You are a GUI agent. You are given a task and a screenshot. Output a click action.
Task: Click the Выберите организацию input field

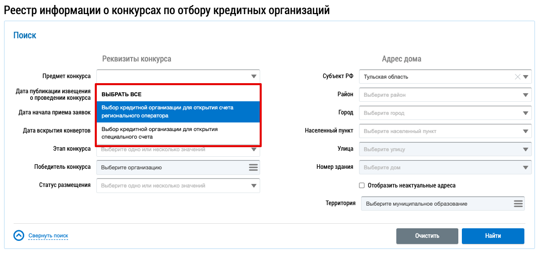[x=171, y=167]
